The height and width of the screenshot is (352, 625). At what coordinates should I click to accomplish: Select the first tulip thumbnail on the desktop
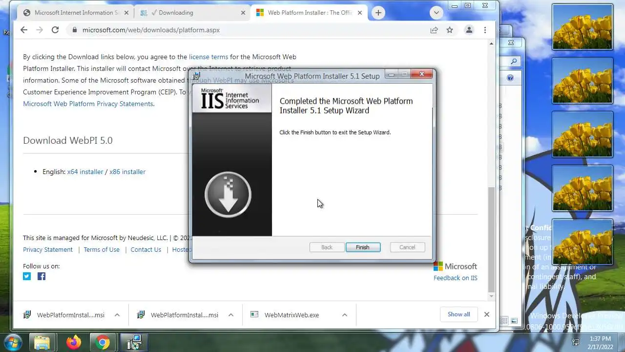pos(582,27)
